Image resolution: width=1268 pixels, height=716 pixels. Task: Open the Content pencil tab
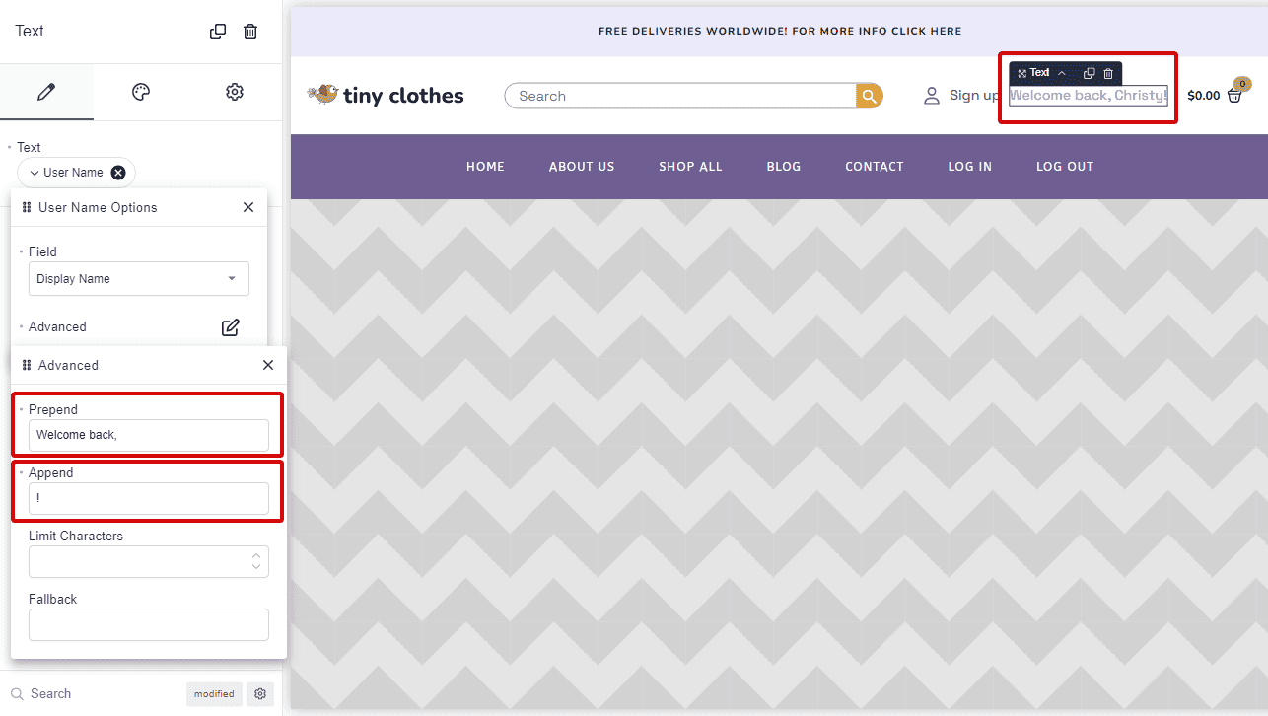pos(46,92)
